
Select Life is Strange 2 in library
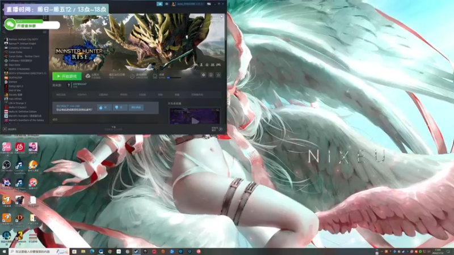coord(17,103)
